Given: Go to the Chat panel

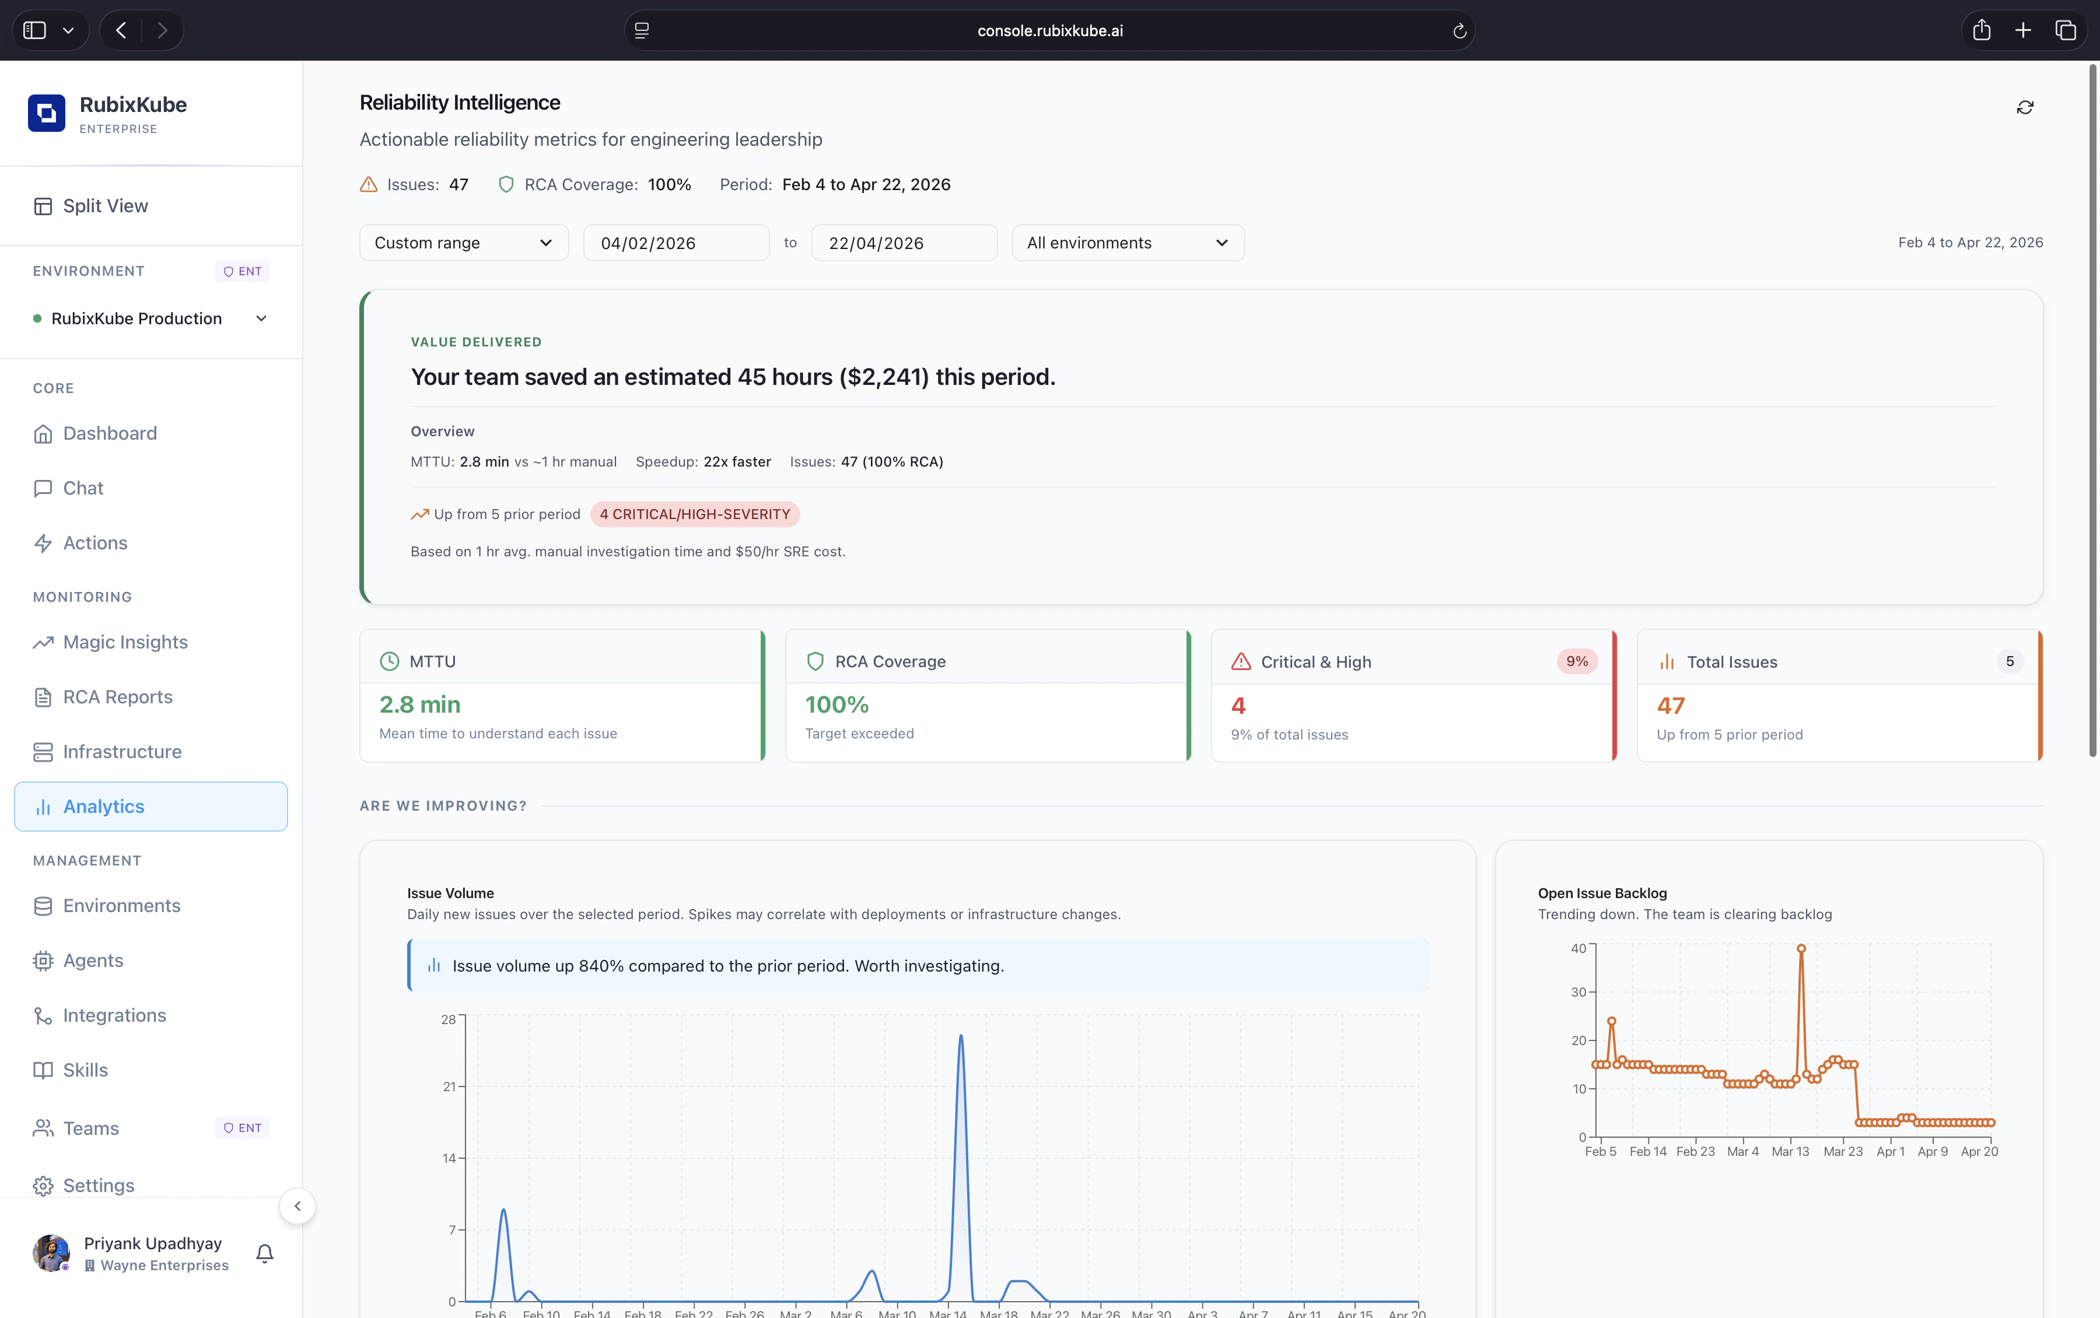Looking at the screenshot, I should pyautogui.click(x=82, y=488).
